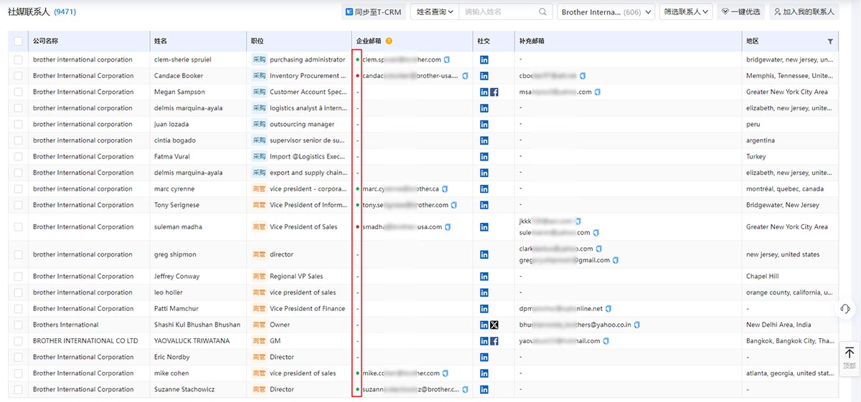
Task: Click the 高管 tag for Eric Nordby
Action: click(259, 358)
